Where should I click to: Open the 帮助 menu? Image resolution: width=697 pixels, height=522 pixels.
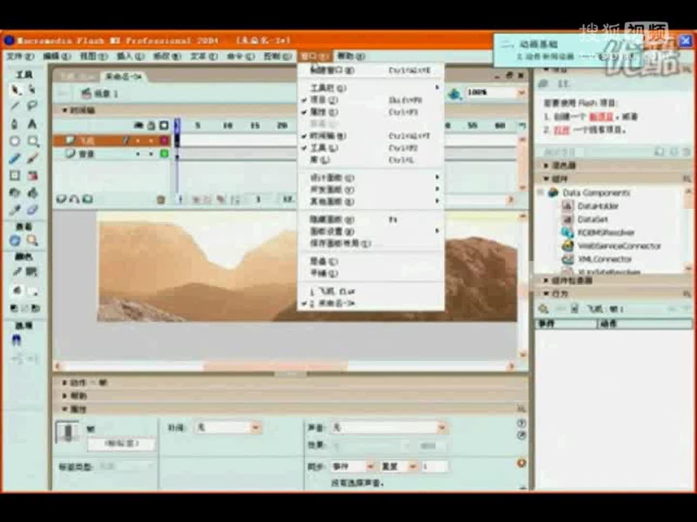(349, 56)
